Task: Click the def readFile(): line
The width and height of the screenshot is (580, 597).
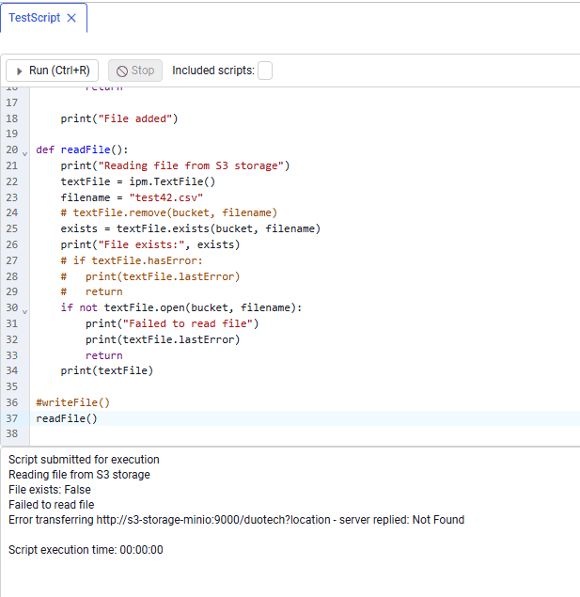Action: (x=82, y=149)
